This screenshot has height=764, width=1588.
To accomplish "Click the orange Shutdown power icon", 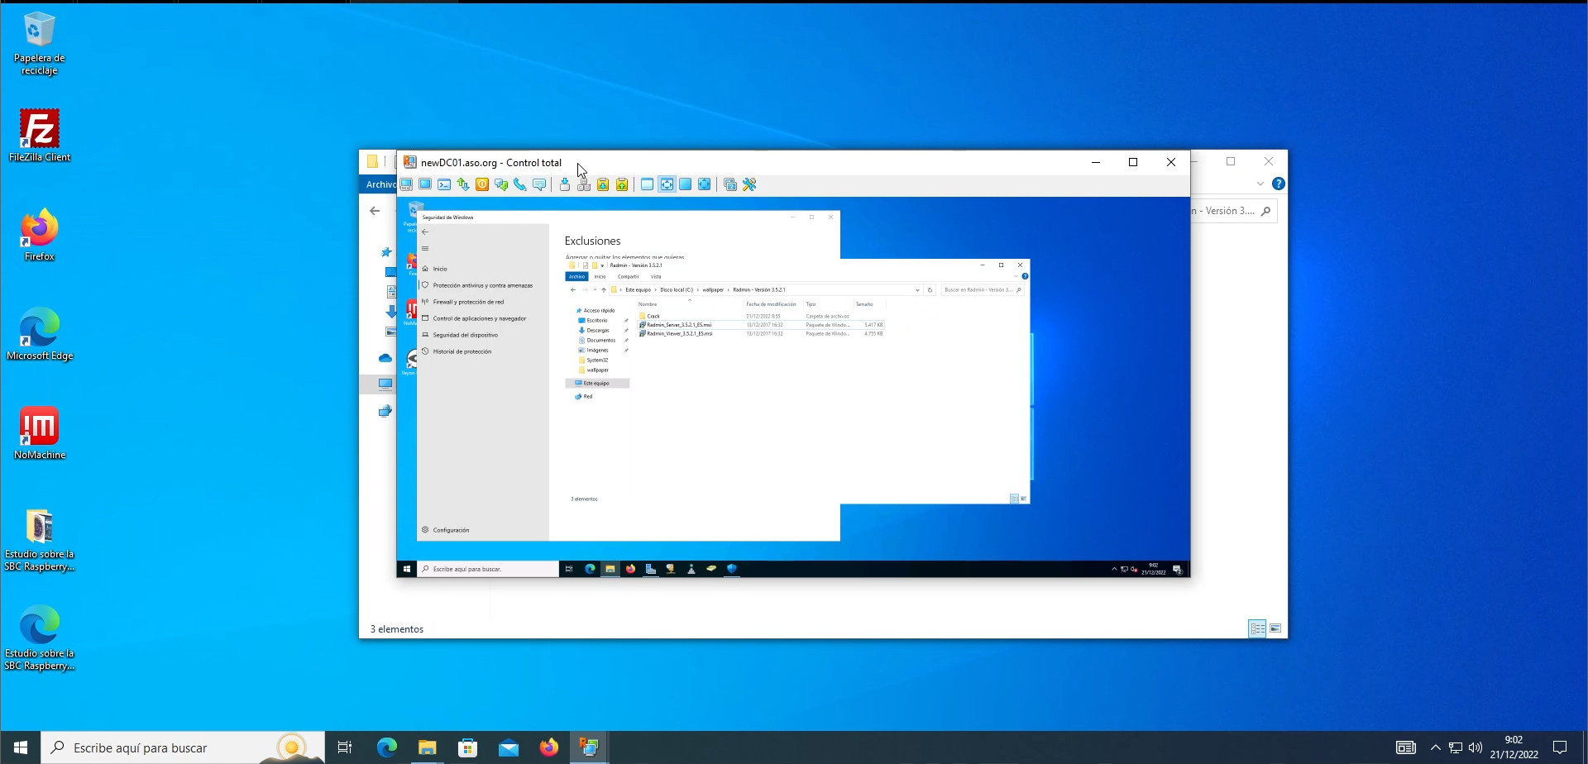I will coord(482,184).
